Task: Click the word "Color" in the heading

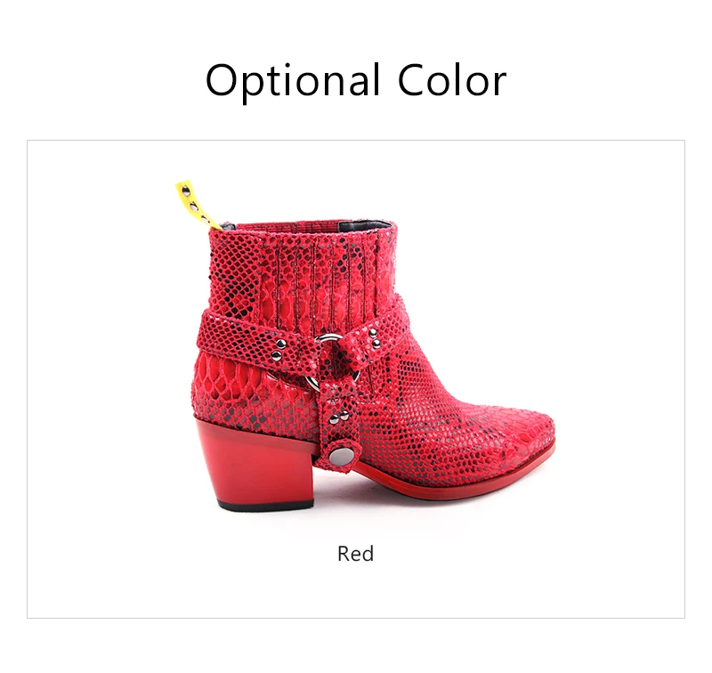Action: 452,80
